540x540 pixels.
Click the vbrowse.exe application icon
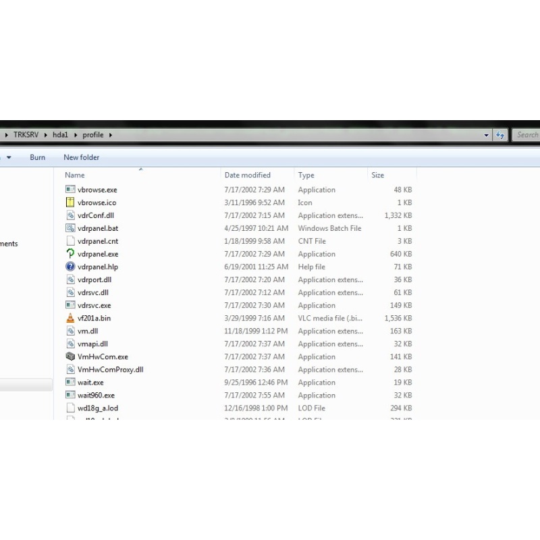click(70, 190)
